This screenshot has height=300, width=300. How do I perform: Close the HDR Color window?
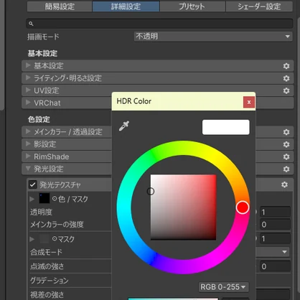pos(249,102)
